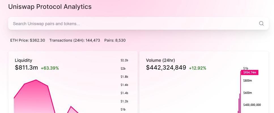The width and height of the screenshot is (274, 113).
Task: Click the Uniswap Protocol Analytics heading
Action: (x=50, y=6)
